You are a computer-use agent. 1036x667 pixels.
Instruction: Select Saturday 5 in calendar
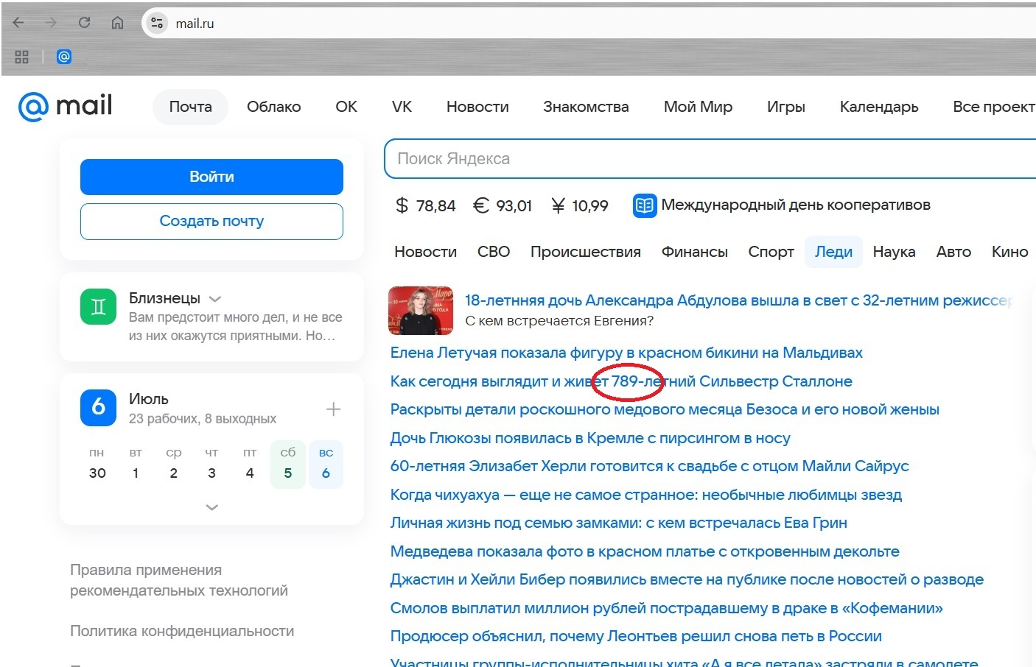click(x=288, y=464)
